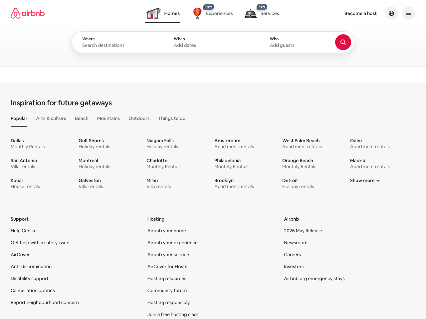Click the Services bell icon

click(x=251, y=14)
